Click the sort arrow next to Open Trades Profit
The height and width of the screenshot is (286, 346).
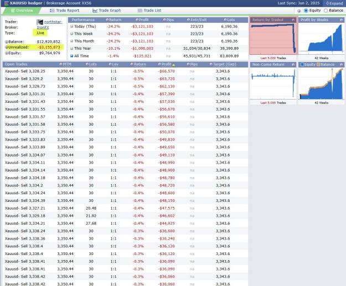173,65
